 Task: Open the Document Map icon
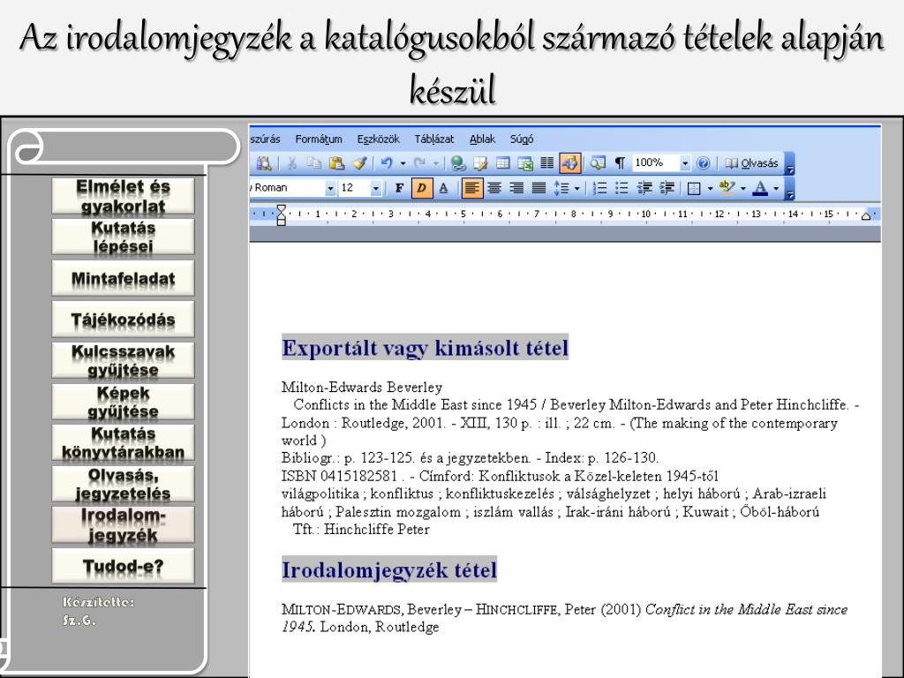[598, 163]
